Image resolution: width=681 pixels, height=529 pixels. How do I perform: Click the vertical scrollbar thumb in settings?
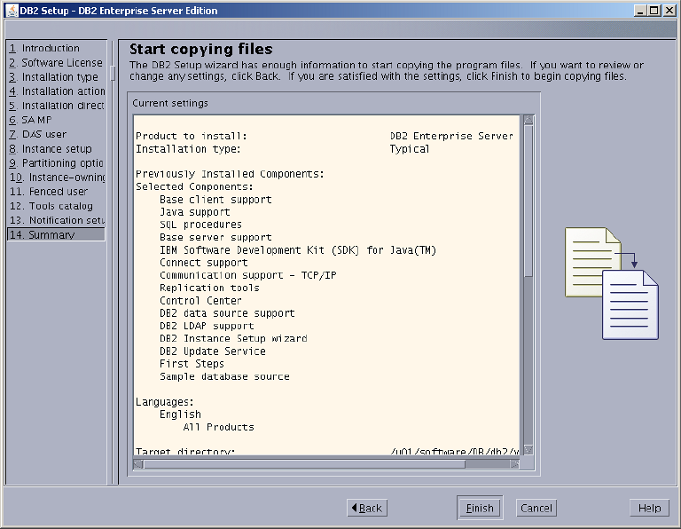[528, 201]
